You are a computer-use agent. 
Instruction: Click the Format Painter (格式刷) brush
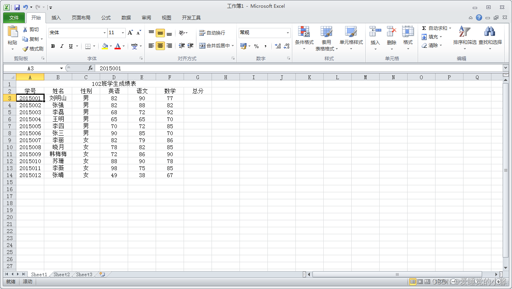pyautogui.click(x=32, y=49)
